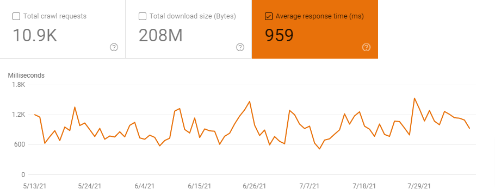Click the Total crawl requests label
Image resolution: width=495 pixels, height=196 pixels.
55,16
